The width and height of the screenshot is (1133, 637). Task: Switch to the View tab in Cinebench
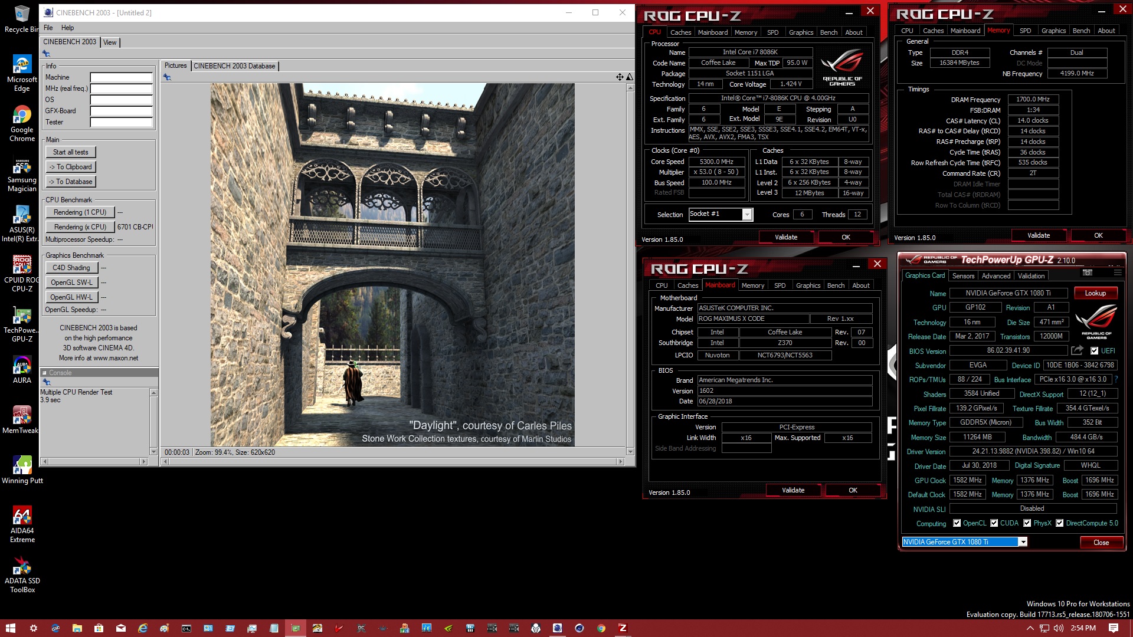tap(110, 42)
